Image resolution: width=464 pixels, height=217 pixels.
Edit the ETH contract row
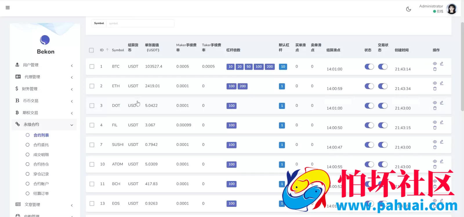(442, 83)
